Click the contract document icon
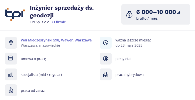The image size is (195, 100). [11, 59]
